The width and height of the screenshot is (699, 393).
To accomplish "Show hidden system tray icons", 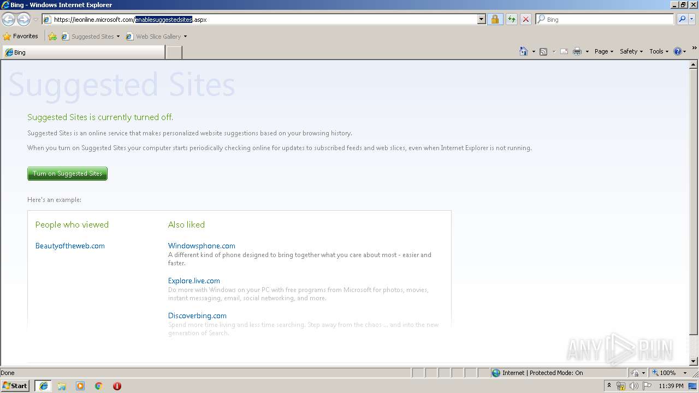I will pos(609,386).
